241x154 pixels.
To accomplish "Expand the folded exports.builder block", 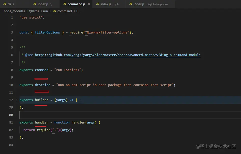I will (x=17, y=100).
